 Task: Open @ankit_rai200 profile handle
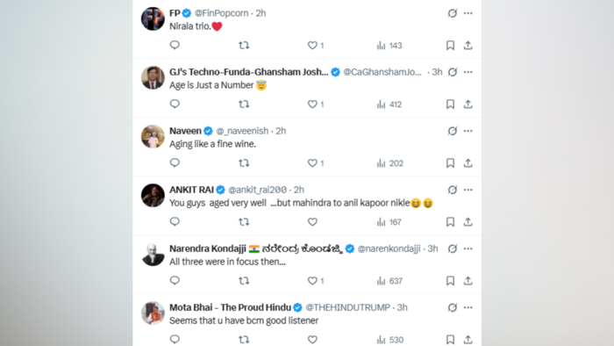[x=257, y=190]
